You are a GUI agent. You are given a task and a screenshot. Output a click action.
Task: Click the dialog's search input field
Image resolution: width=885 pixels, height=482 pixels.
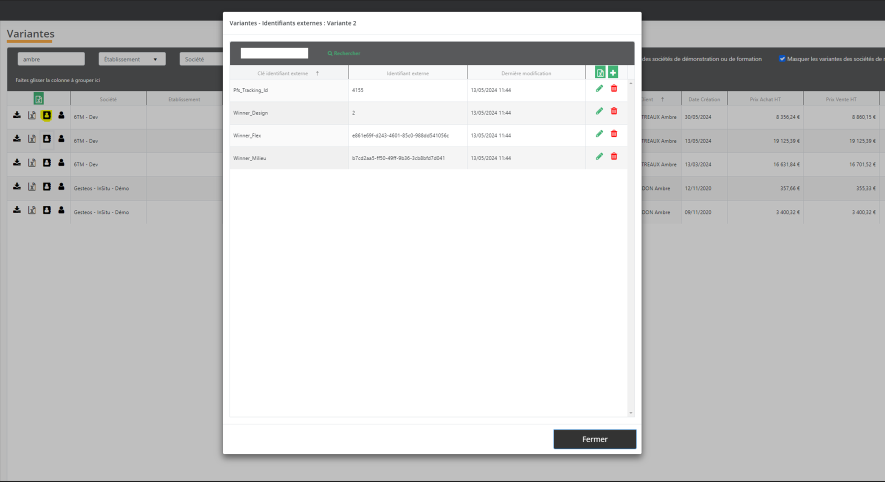click(274, 53)
